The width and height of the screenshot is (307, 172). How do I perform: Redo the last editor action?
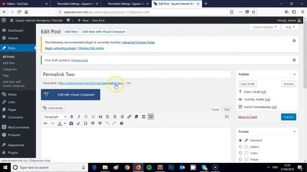pyautogui.click(x=114, y=123)
